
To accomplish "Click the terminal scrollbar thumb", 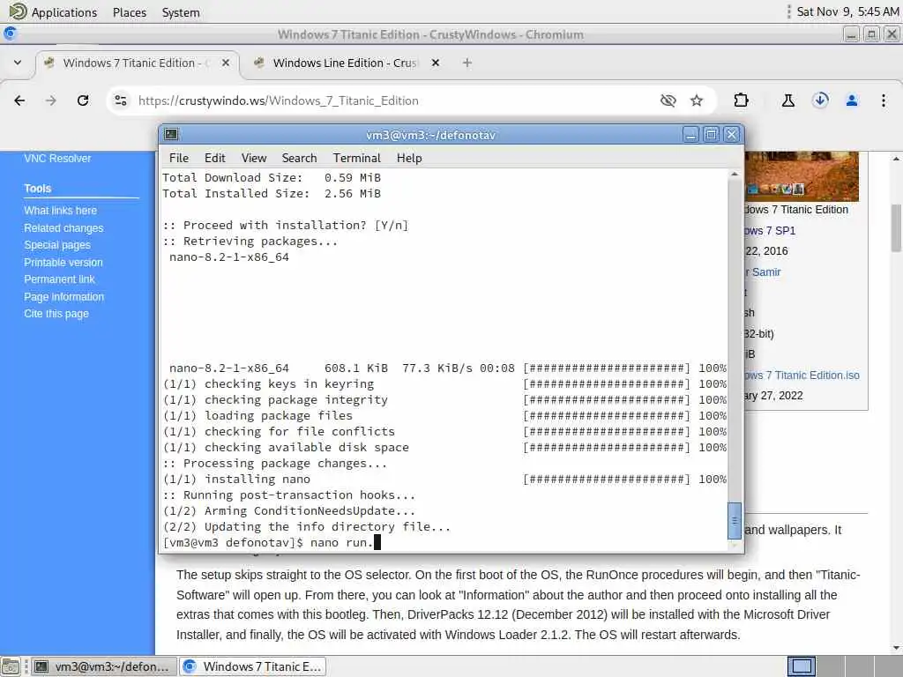I will 735,520.
